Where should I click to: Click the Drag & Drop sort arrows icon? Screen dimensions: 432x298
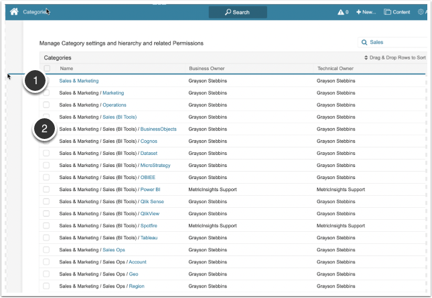click(366, 58)
